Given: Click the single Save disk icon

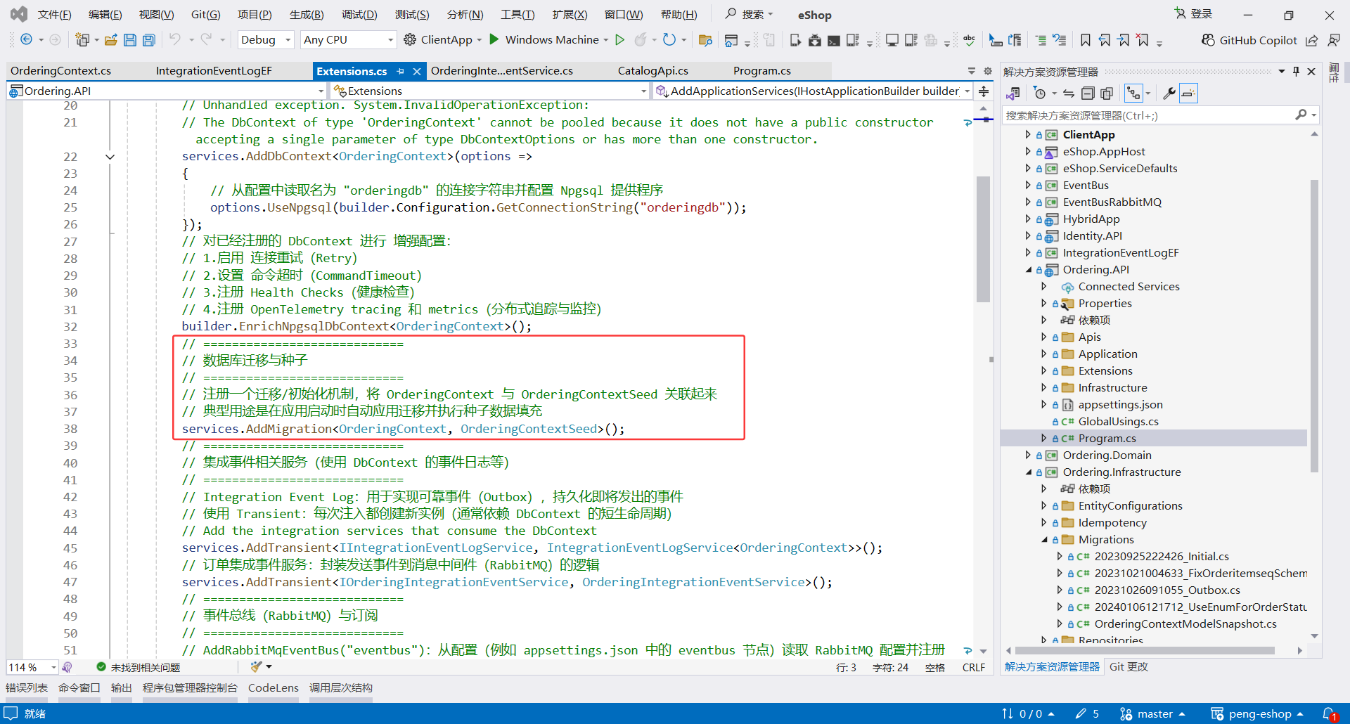Looking at the screenshot, I should pos(130,40).
